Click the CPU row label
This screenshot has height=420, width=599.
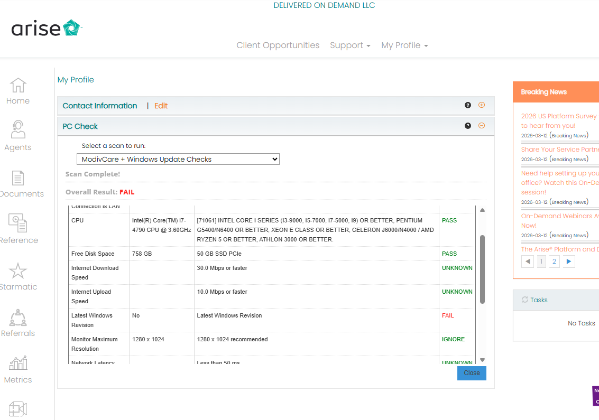pyautogui.click(x=77, y=220)
